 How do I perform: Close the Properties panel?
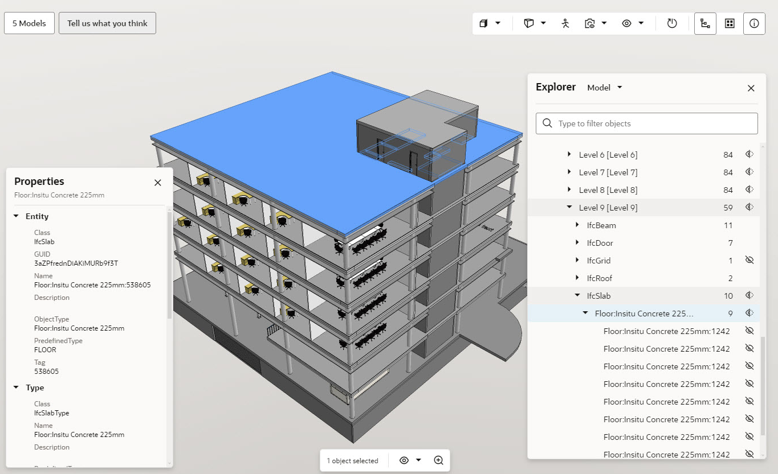coord(158,183)
